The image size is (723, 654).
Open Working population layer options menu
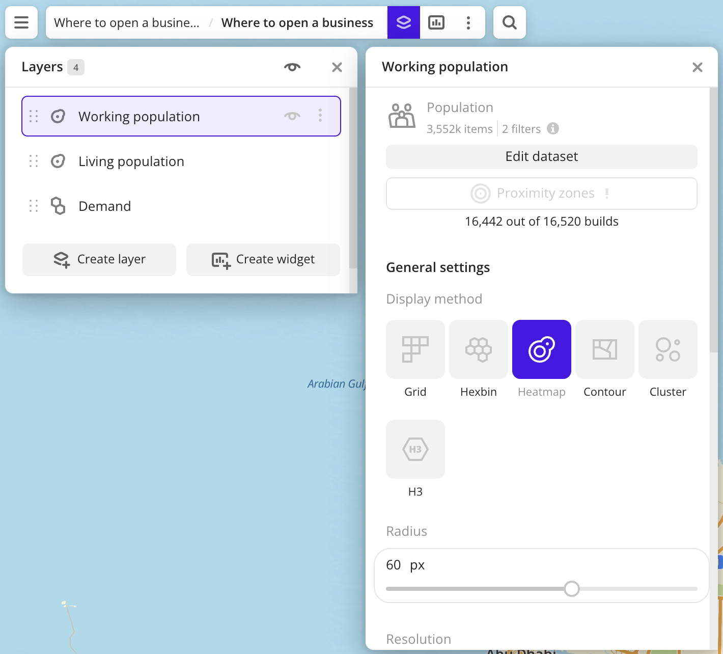point(320,116)
